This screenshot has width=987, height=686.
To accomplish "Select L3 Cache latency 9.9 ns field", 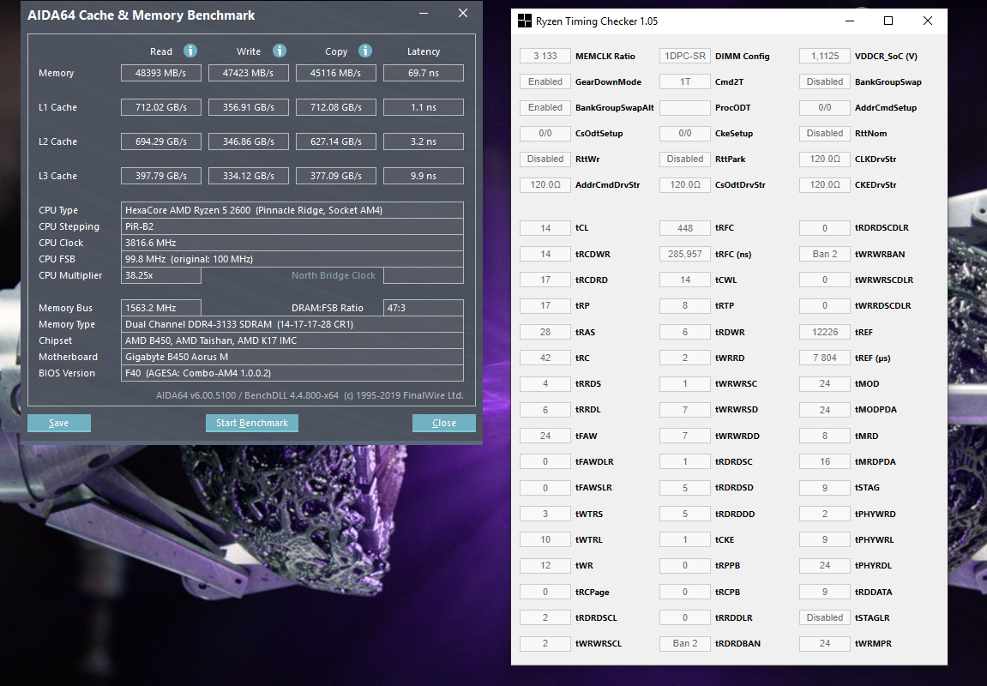I will point(423,176).
